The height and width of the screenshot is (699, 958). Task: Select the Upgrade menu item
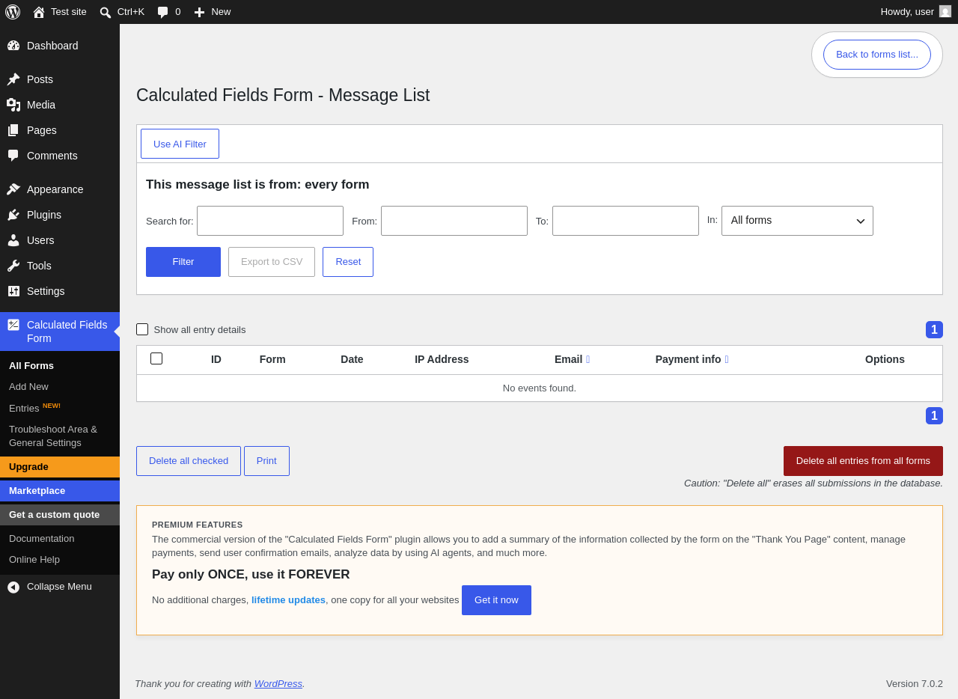60,467
